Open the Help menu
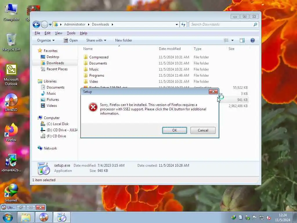 (84, 33)
